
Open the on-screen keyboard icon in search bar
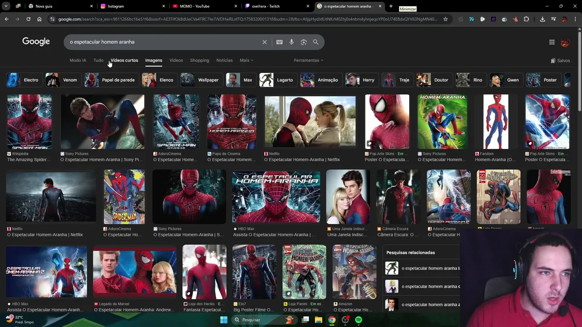point(279,42)
